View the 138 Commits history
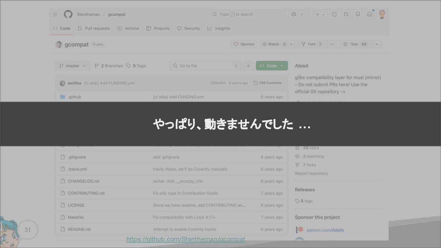 point(267,83)
